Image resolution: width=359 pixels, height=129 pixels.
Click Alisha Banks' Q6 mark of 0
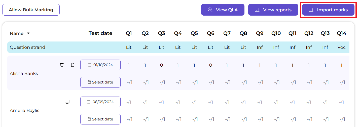pos(210,65)
